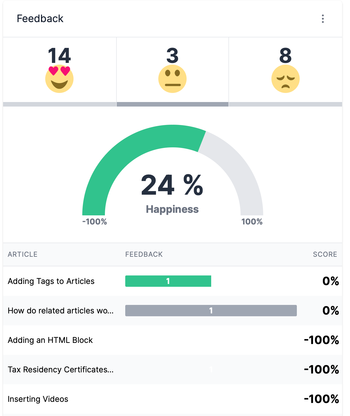Open sorting options on the SCORE column header
Screen dimensions: 350x416
point(325,254)
